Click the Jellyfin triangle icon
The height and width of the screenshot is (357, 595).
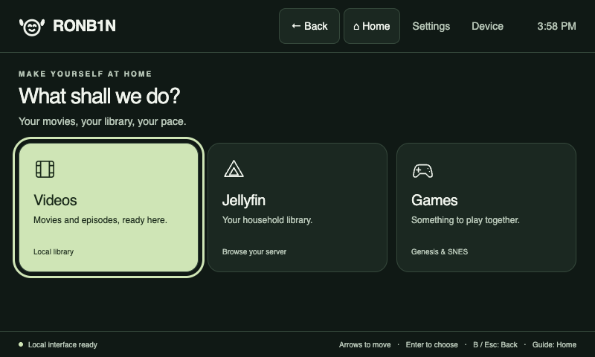click(x=234, y=169)
